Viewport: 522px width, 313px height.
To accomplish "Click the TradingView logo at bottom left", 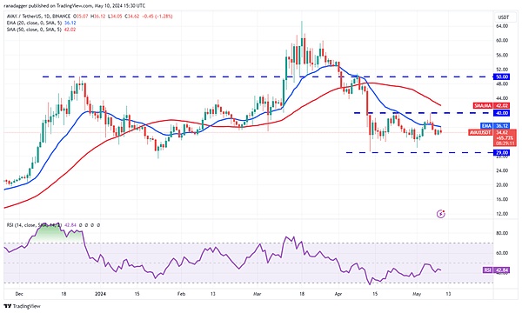I will click(22, 306).
